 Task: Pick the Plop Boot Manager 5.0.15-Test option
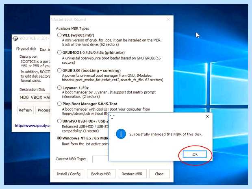(59, 104)
